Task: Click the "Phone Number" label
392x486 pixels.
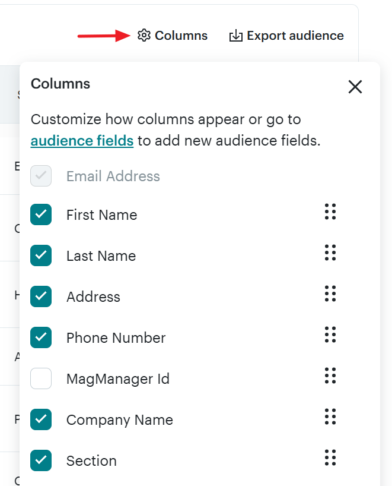Action: click(x=116, y=338)
